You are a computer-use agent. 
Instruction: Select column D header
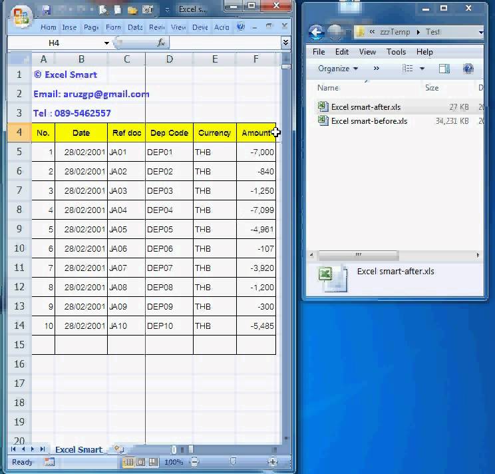(169, 59)
